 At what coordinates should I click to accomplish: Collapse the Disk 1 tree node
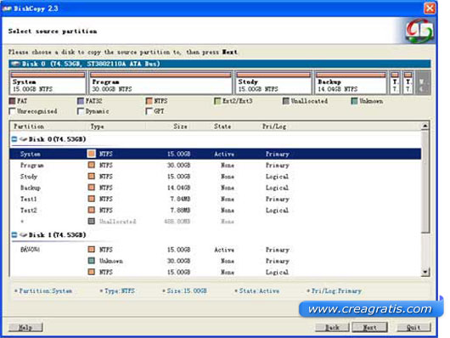coord(14,235)
